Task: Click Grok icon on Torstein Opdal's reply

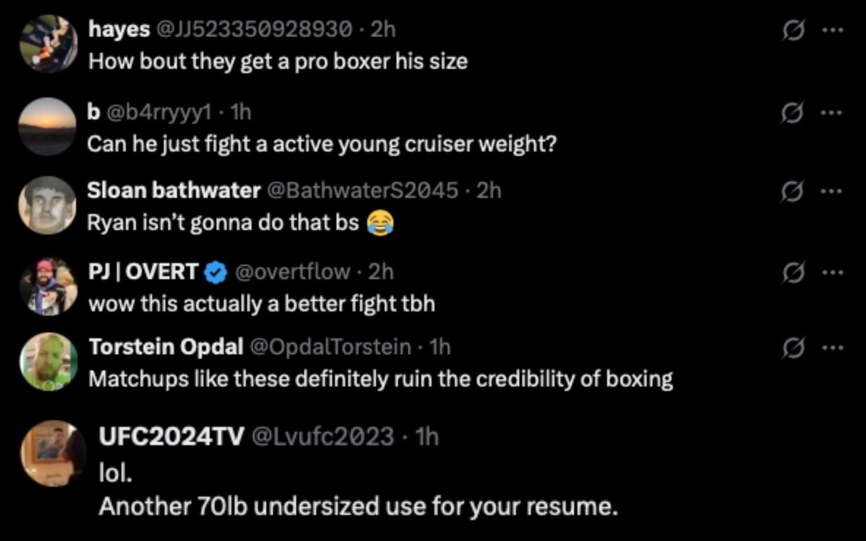Action: [x=793, y=348]
